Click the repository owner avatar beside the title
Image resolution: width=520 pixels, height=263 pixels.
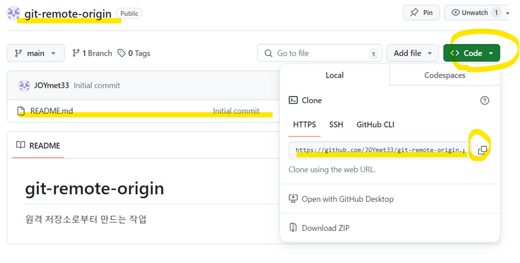pos(13,13)
